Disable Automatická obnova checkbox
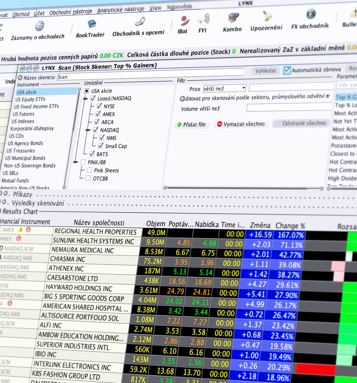The height and width of the screenshot is (383, 357). click(287, 70)
